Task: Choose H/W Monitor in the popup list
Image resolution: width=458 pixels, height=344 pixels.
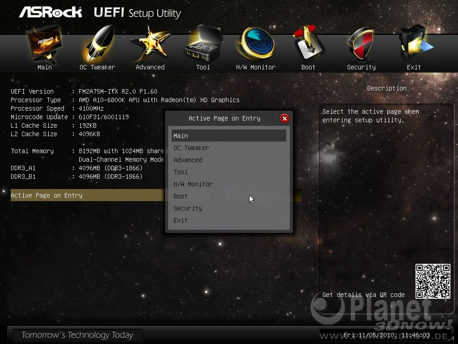Action: [x=229, y=184]
